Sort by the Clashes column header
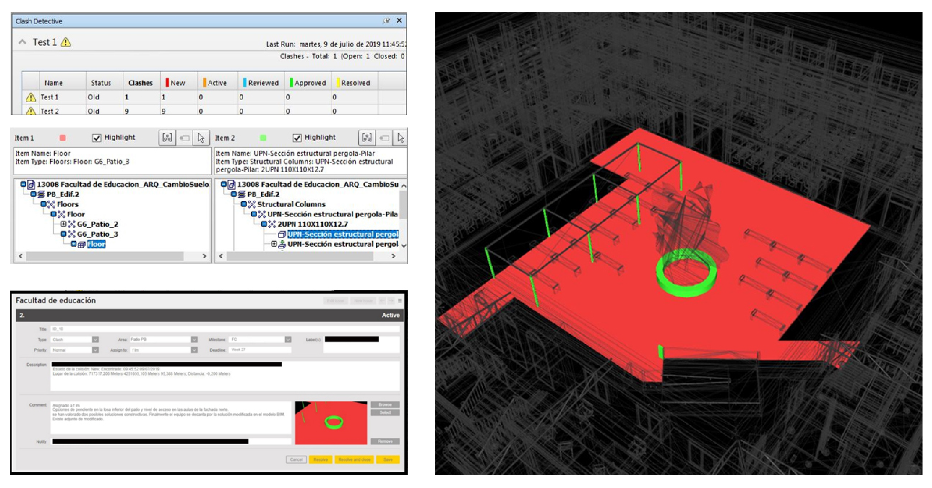This screenshot has width=932, height=488. click(x=140, y=83)
